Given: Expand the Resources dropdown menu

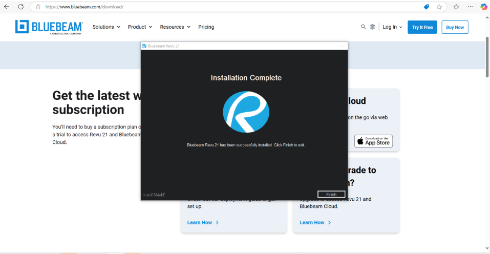Looking at the screenshot, I should [x=175, y=27].
